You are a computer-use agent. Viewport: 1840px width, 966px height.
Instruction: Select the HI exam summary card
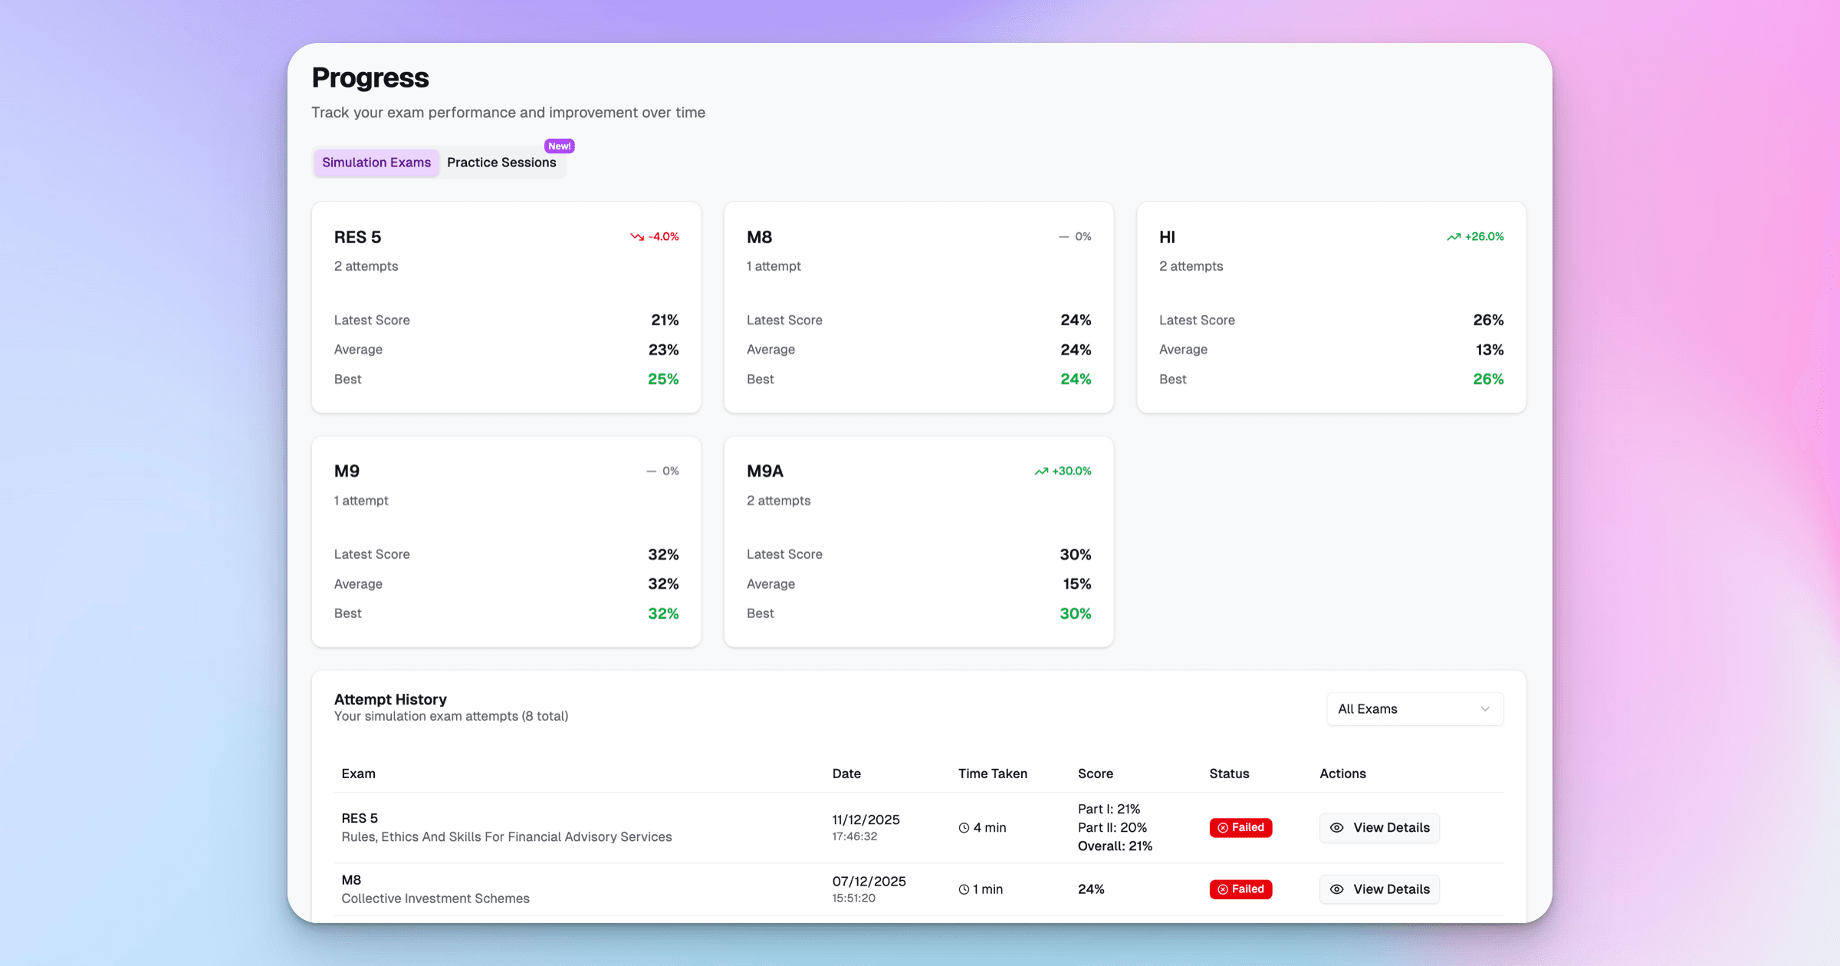point(1331,307)
